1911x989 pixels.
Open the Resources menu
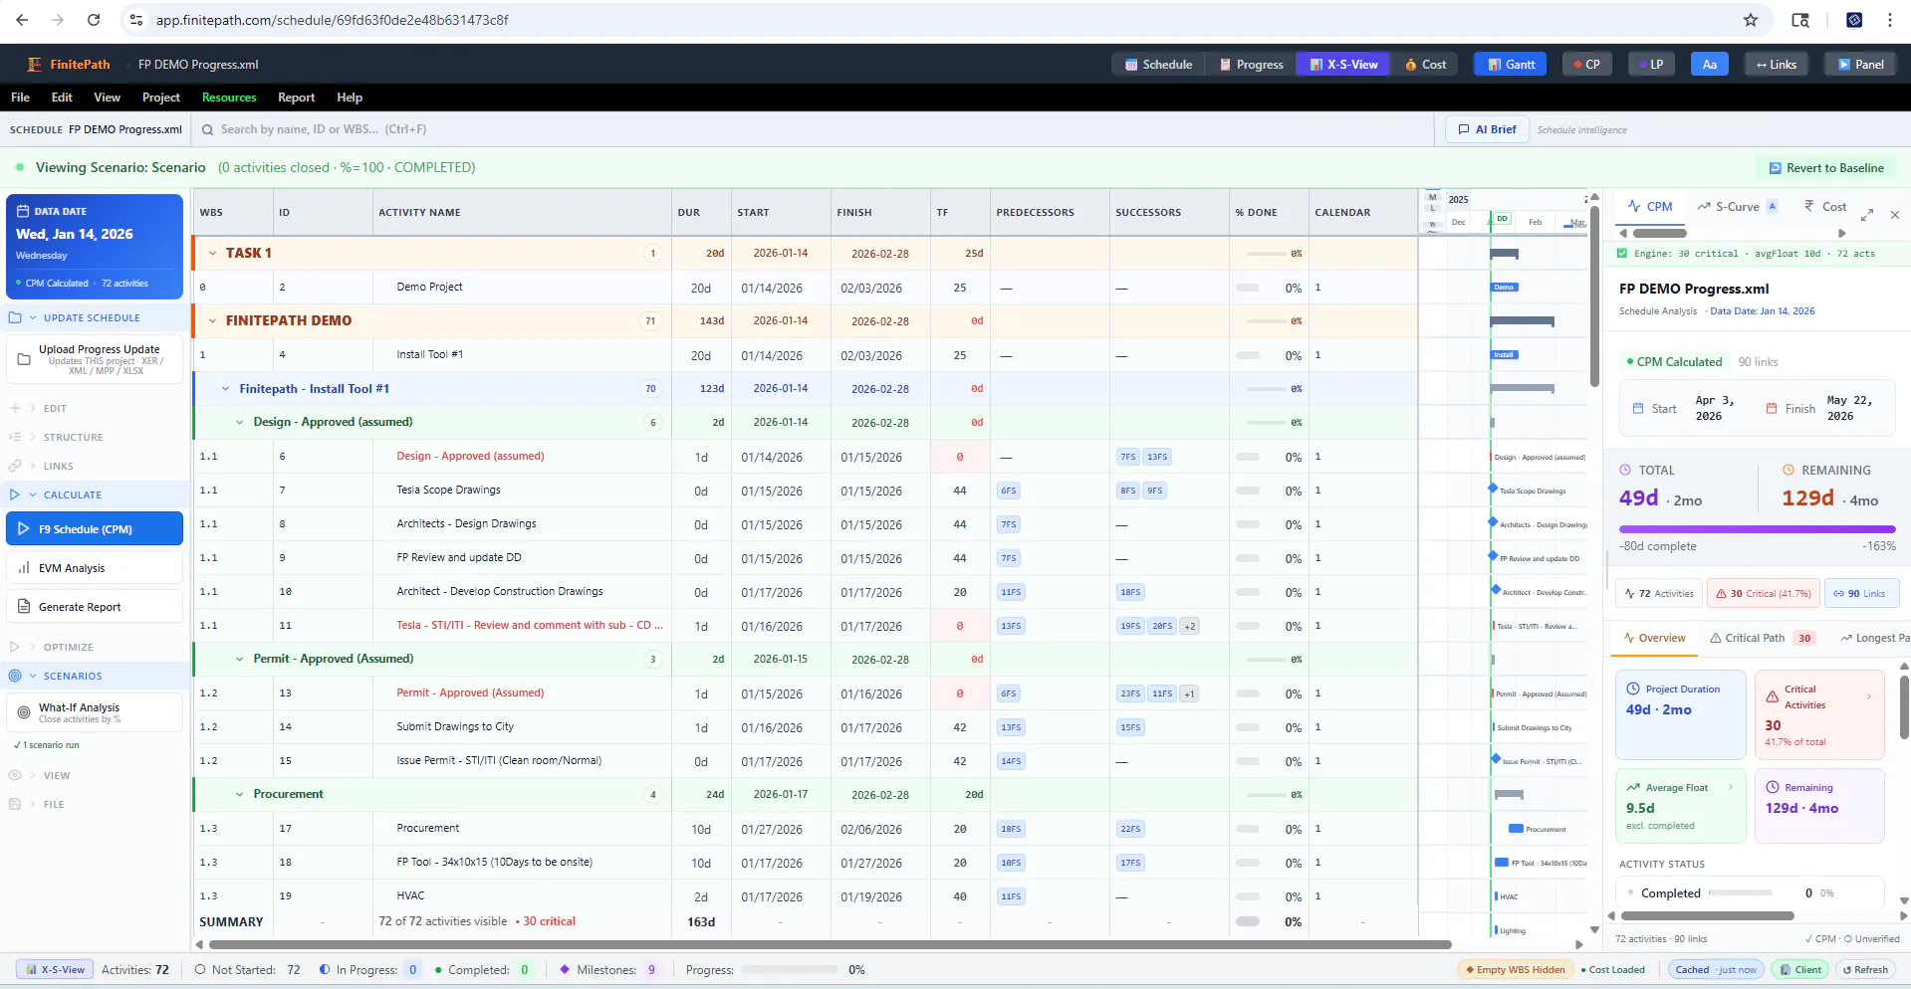(229, 98)
